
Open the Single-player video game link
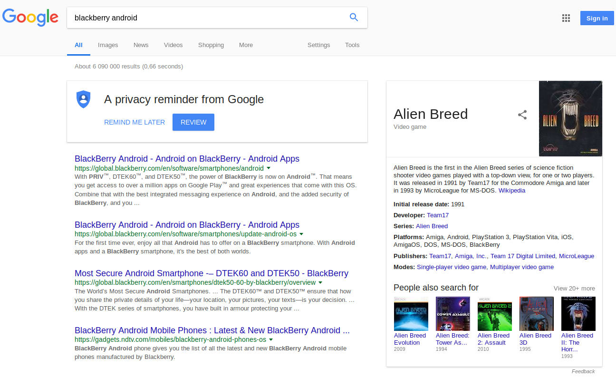(x=452, y=267)
